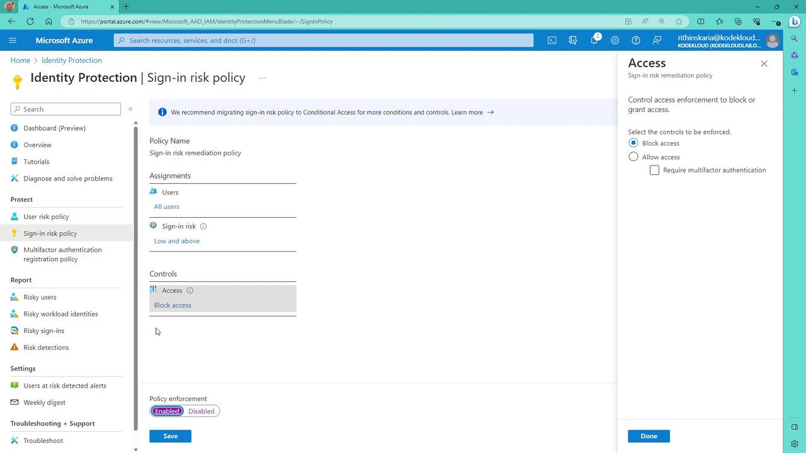
Task: Open the read aloud icon in address bar
Action: point(645,21)
